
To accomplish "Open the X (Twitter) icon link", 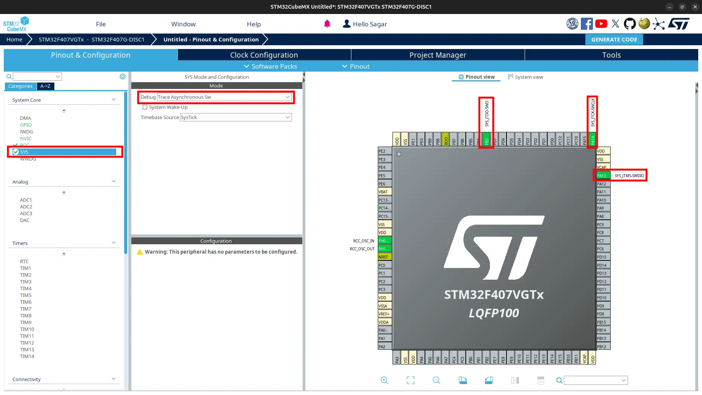I will [x=616, y=24].
